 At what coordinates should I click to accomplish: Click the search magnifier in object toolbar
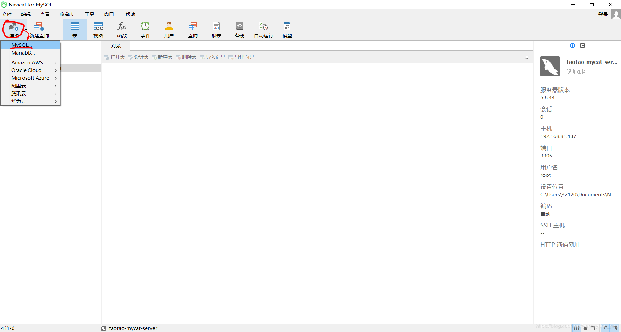(x=527, y=57)
